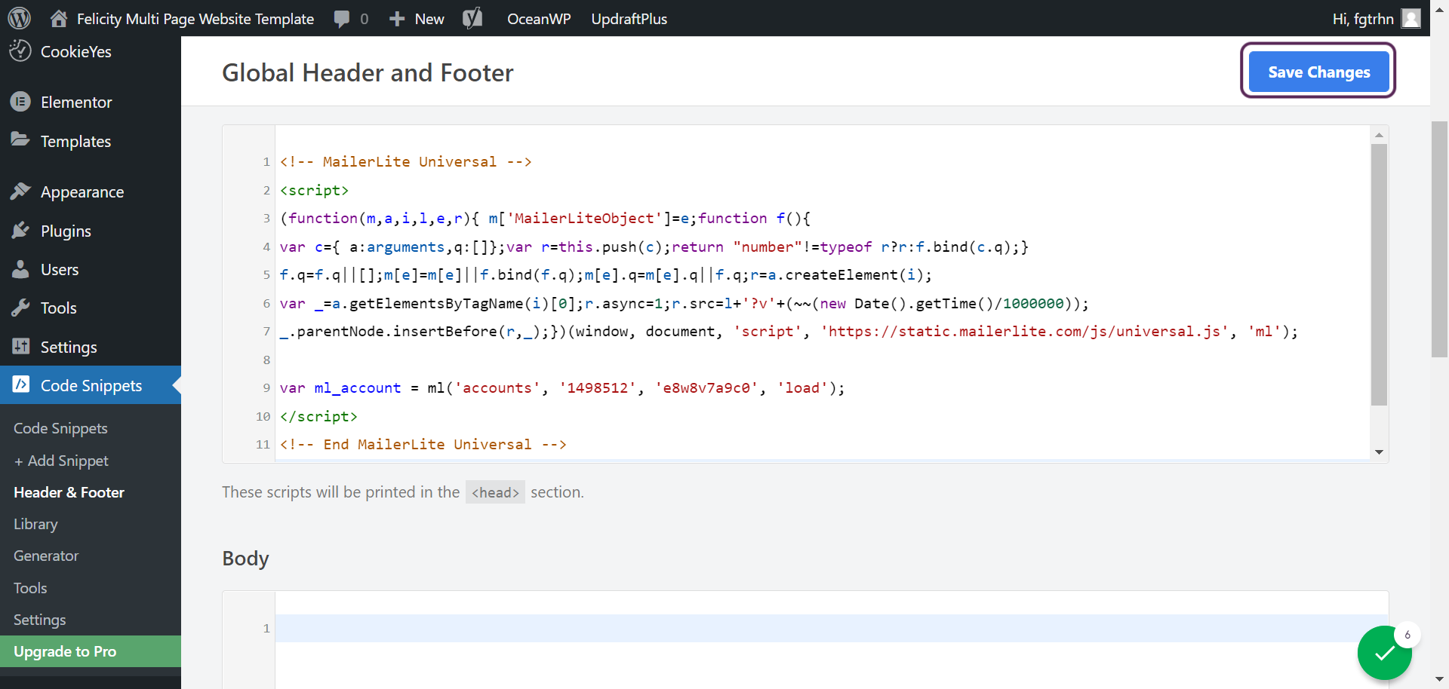Select the Header & Footer submenu item
1449x689 pixels.
pyautogui.click(x=69, y=492)
